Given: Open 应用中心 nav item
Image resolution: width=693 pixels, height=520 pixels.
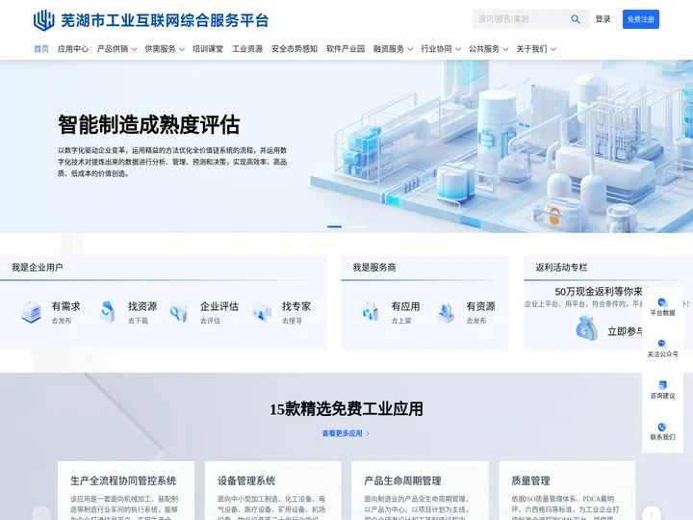Looking at the screenshot, I should 73,49.
